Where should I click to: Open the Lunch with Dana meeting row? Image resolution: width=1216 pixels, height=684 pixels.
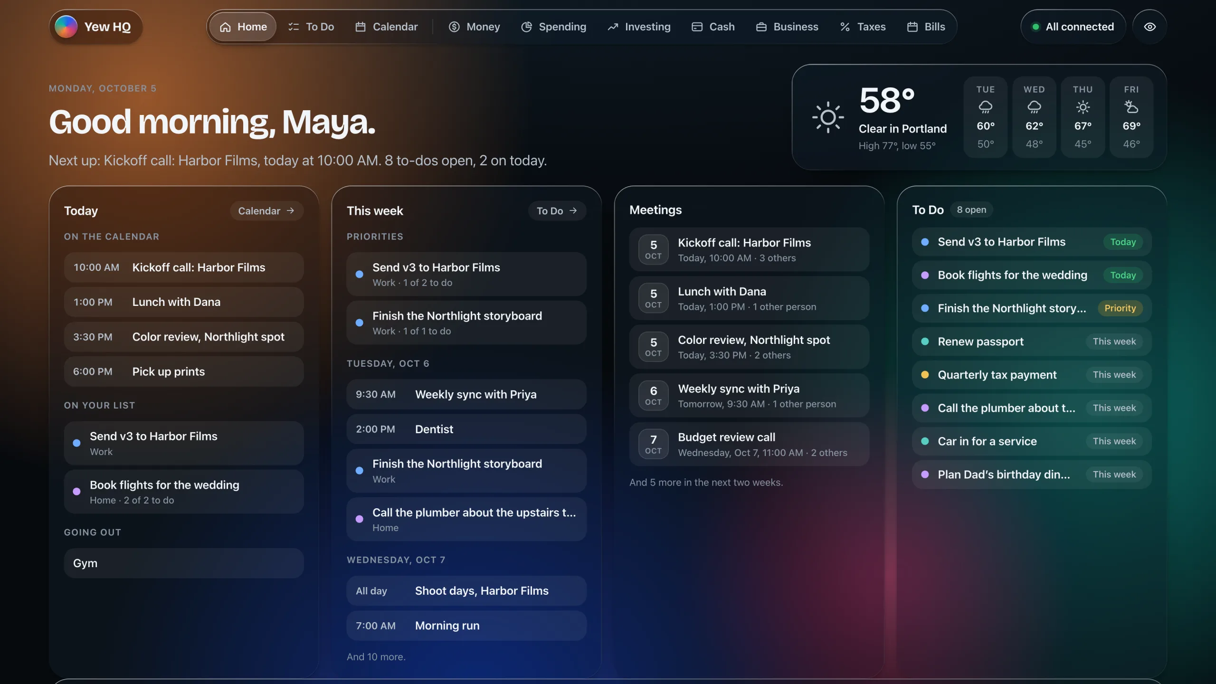pos(749,298)
